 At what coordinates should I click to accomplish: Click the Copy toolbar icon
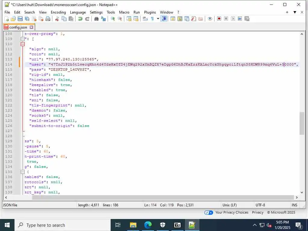coord(64,19)
